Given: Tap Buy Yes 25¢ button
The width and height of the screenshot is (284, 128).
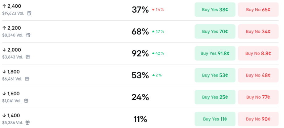Looking at the screenshot, I should [x=215, y=97].
